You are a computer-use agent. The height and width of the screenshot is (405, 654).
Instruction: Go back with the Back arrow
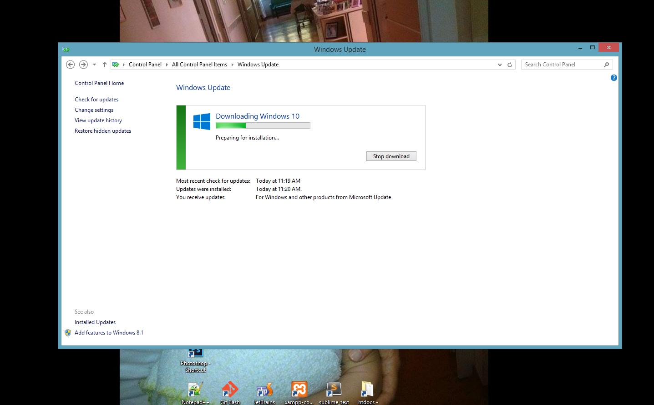pyautogui.click(x=70, y=65)
